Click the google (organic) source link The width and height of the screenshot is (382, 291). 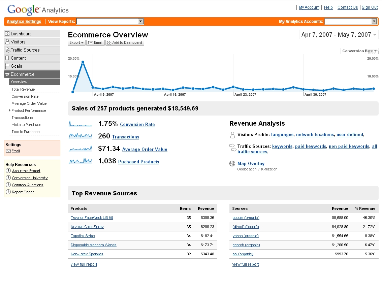[246, 218]
